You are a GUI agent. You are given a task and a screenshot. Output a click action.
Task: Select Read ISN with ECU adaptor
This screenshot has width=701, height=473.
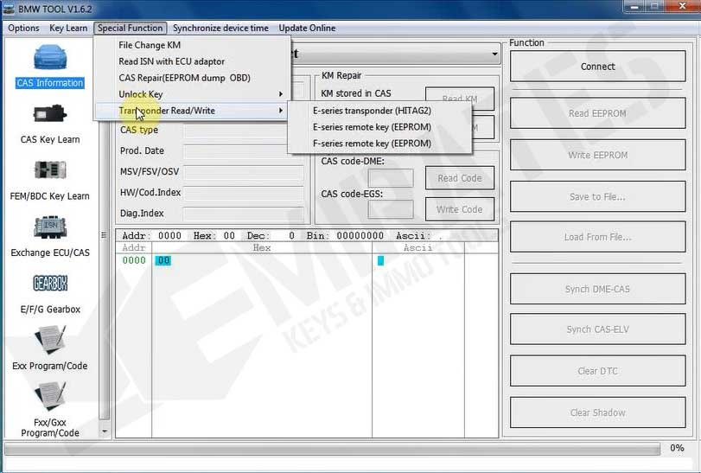pyautogui.click(x=192, y=61)
